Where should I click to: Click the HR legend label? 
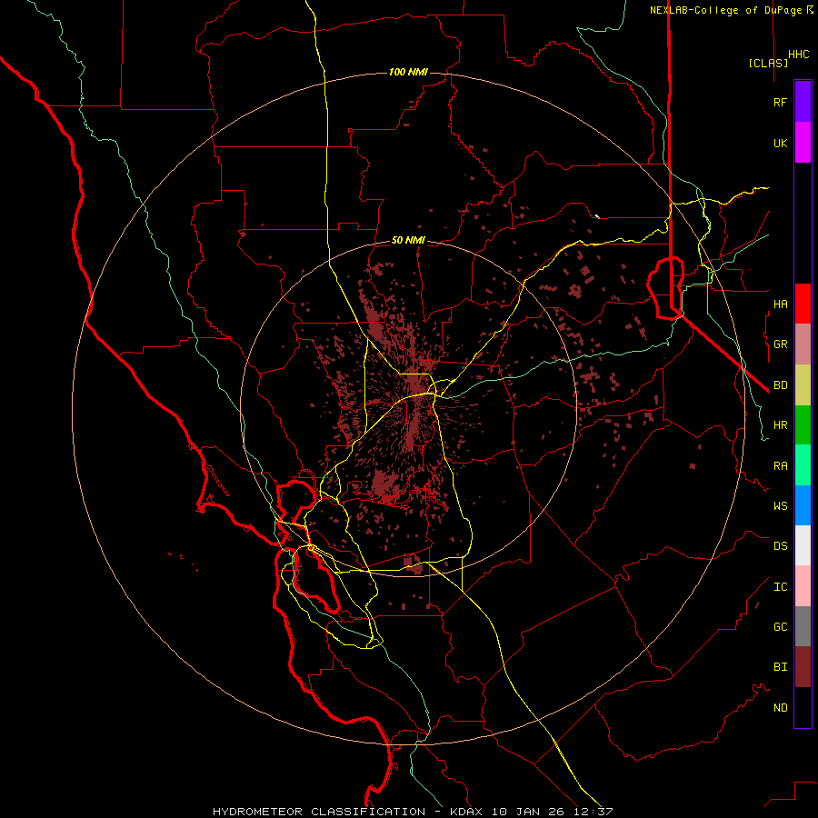click(x=780, y=425)
